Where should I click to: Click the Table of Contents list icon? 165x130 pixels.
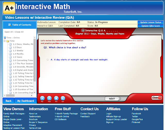[x=10, y=25]
